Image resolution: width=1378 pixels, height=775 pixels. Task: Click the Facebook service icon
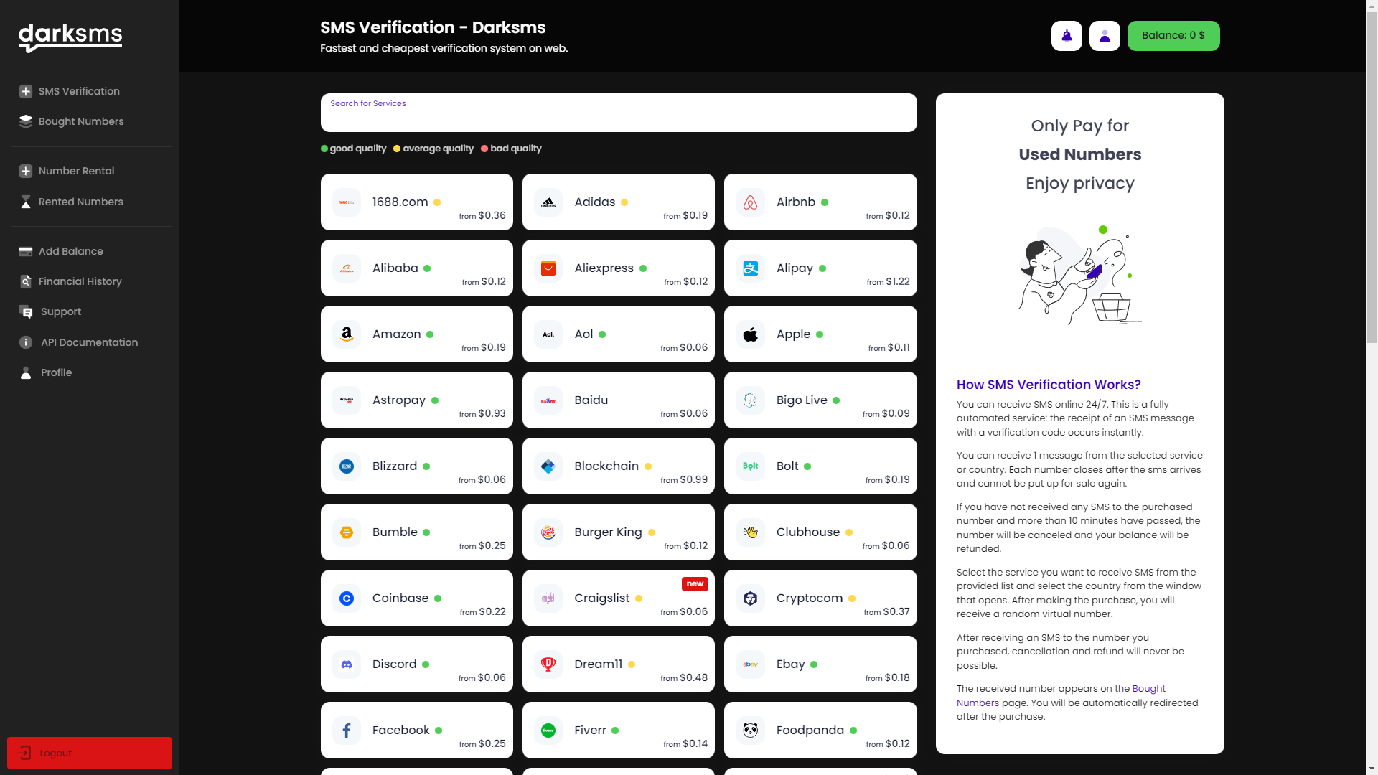pos(347,731)
